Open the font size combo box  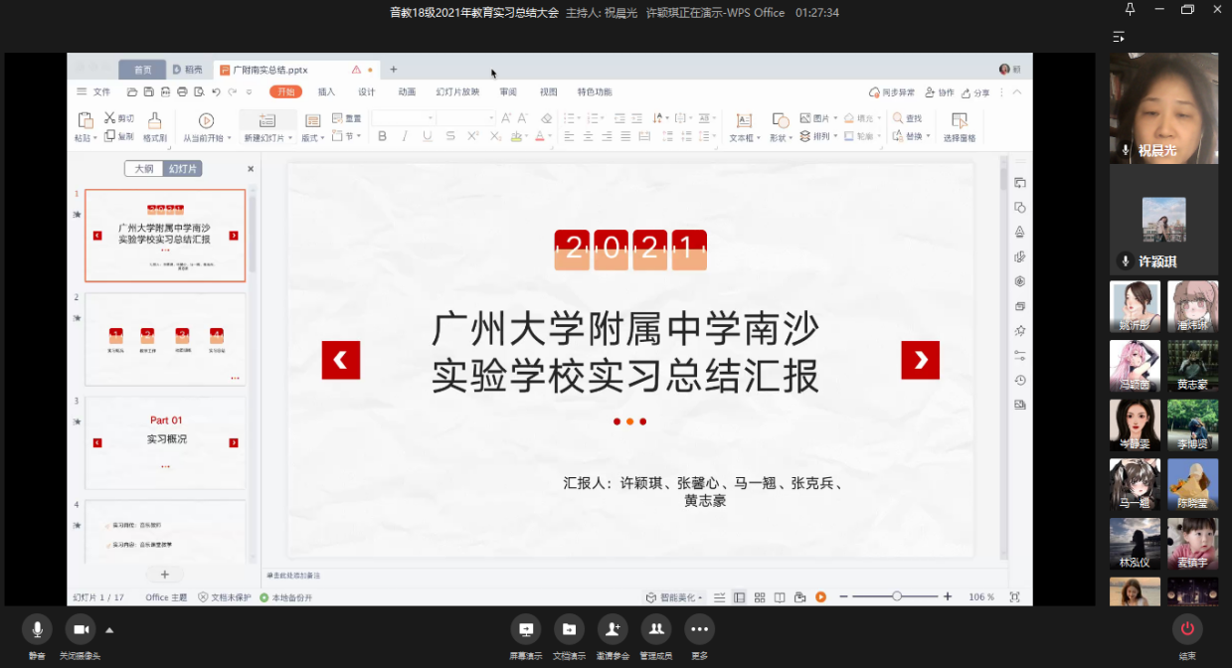click(x=465, y=118)
